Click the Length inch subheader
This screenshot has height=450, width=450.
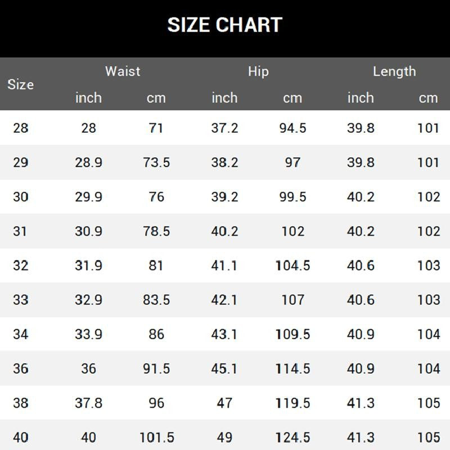click(x=361, y=98)
